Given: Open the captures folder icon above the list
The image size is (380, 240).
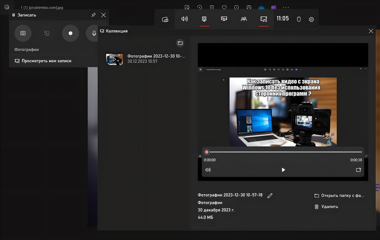Looking at the screenshot, I should pos(180,43).
